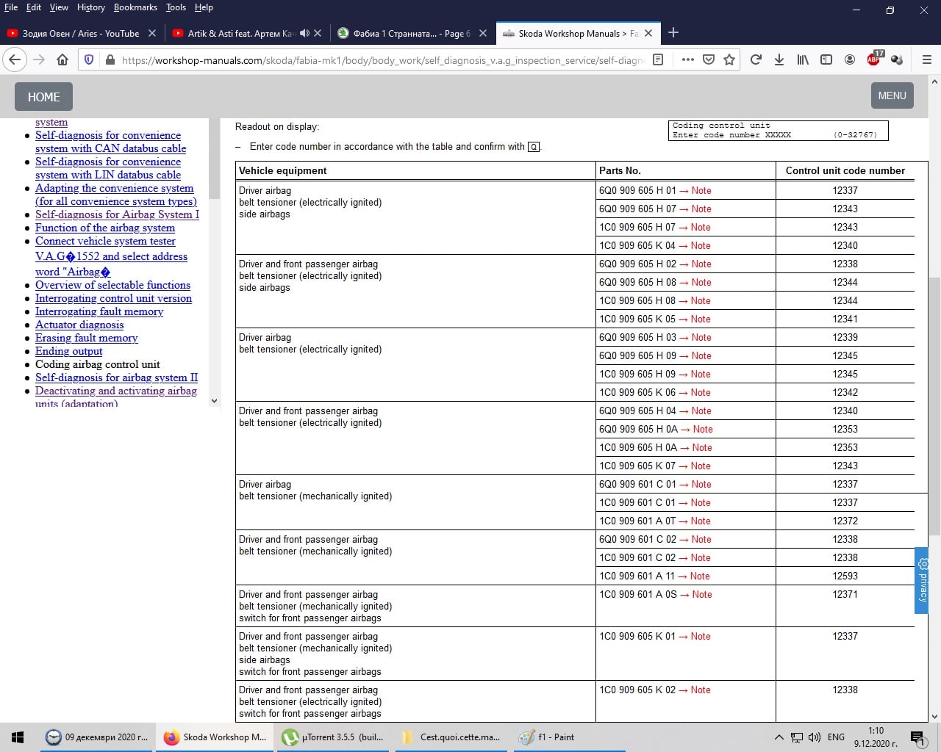The image size is (941, 752).
Task: Go back with the browser back arrow
Action: coord(15,59)
